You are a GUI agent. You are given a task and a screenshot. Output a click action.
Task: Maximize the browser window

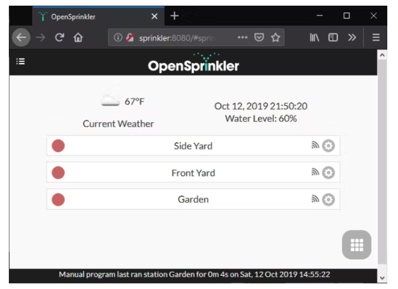[346, 16]
